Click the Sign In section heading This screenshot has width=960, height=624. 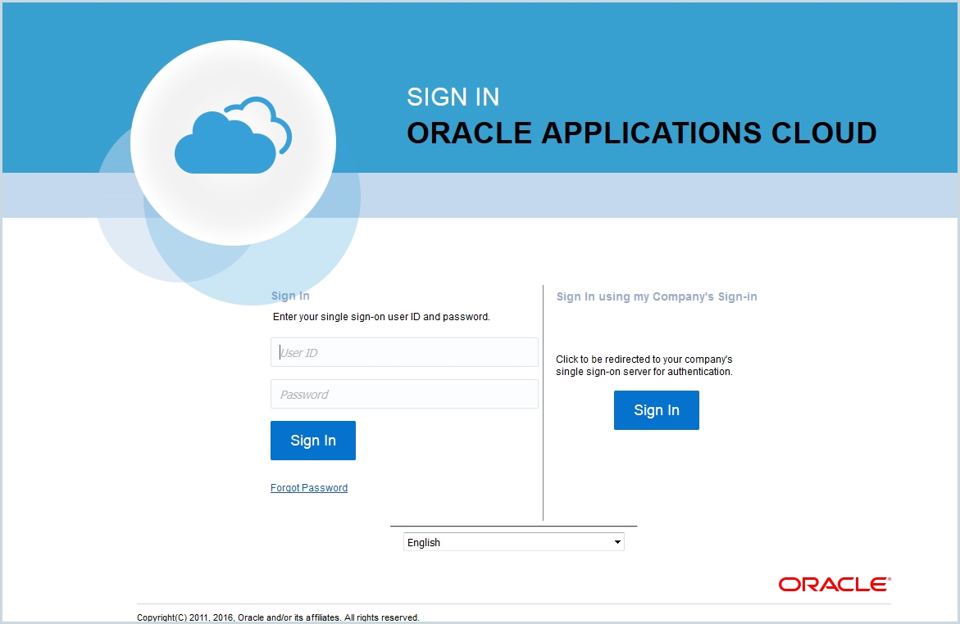[x=290, y=296]
